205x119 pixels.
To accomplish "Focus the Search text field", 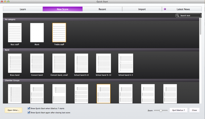I will point(188,15).
